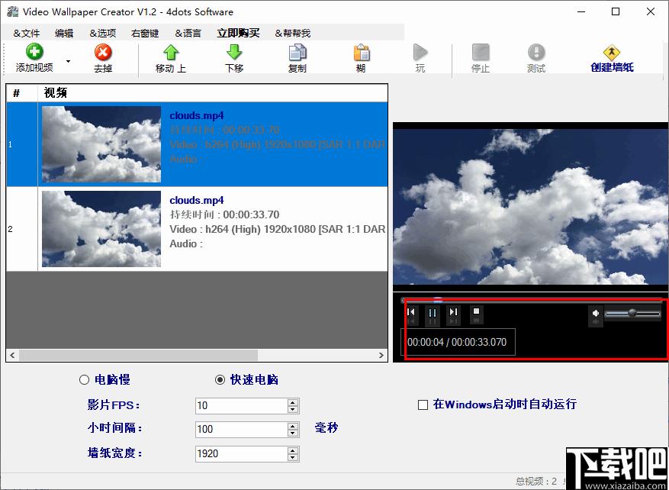Open the 右窗键 menu
669x490 pixels.
[x=145, y=33]
